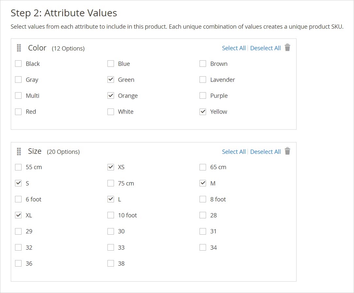Check the 10 foot size option

pyautogui.click(x=111, y=215)
